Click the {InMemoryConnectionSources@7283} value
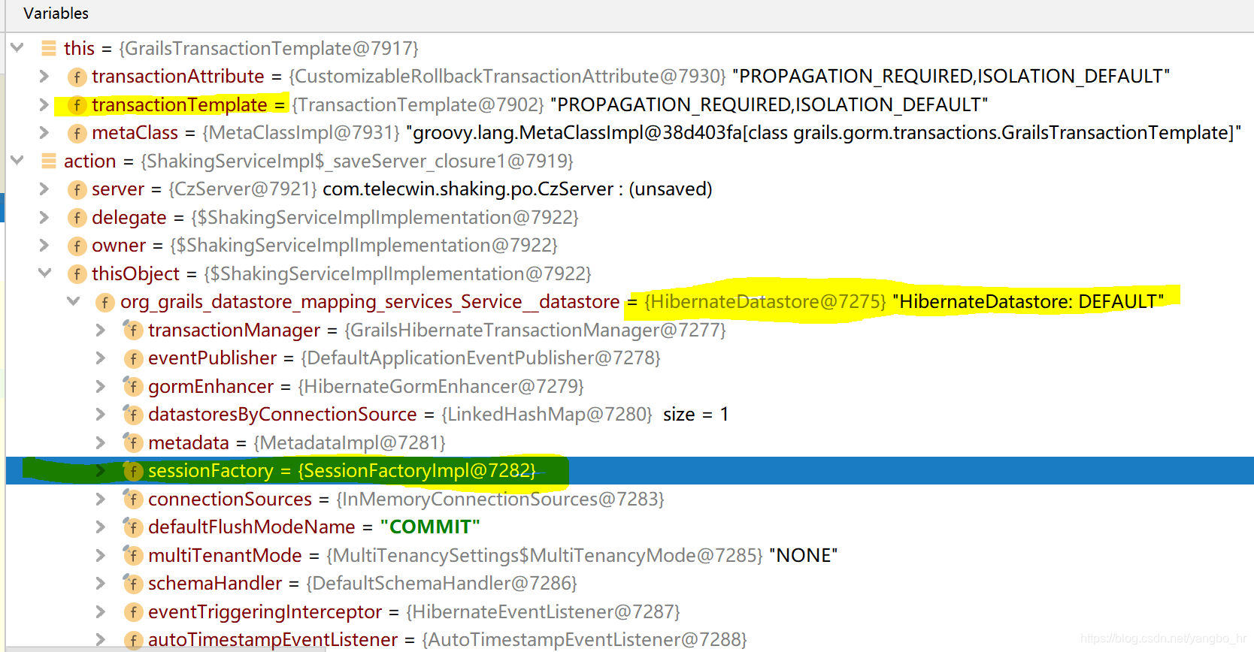Image resolution: width=1254 pixels, height=652 pixels. pyautogui.click(x=500, y=499)
